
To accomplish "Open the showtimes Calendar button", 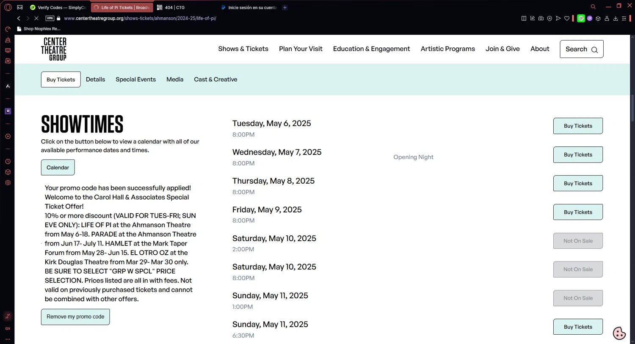I will coord(58,168).
